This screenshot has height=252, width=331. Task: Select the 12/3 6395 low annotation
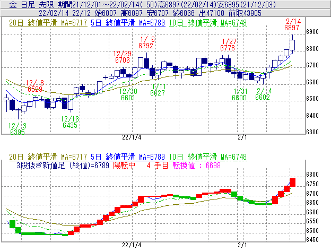(18, 129)
